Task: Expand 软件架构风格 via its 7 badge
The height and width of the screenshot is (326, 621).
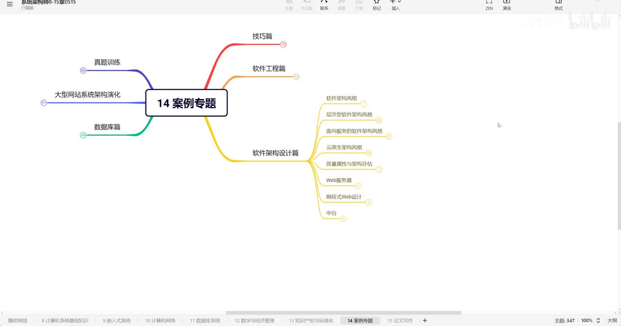Action: 363,103
